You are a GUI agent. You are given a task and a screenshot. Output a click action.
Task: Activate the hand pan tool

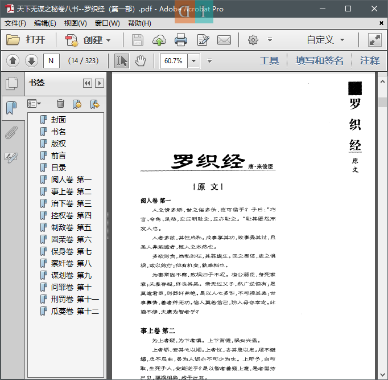[x=141, y=61]
